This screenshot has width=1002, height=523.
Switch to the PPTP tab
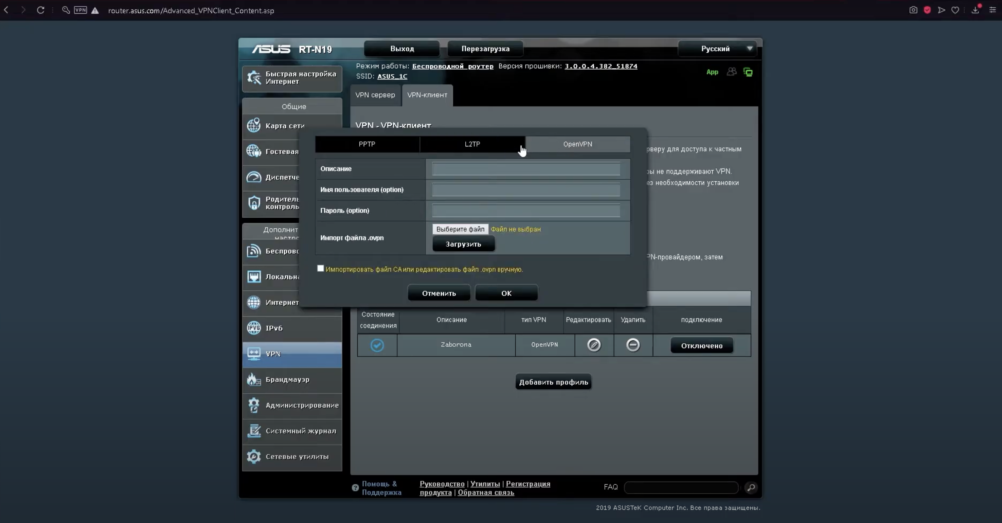tap(367, 144)
